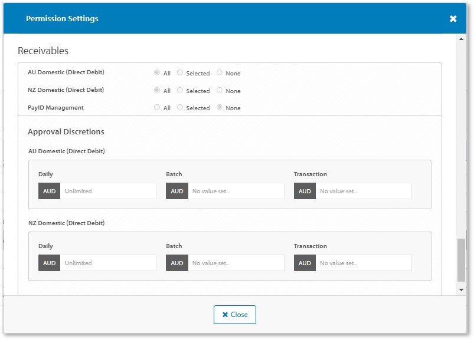This screenshot has height=340, width=474.
Task: Click the Close button at bottom
Action: click(234, 315)
